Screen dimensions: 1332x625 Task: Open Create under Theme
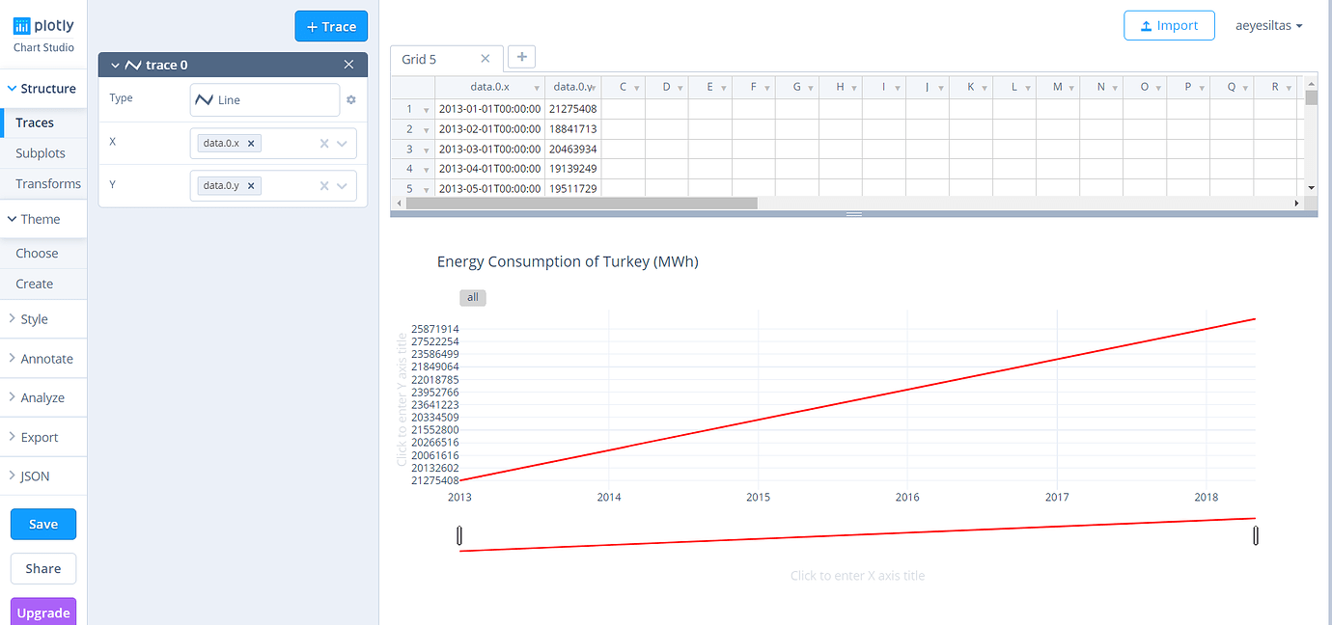click(43, 284)
